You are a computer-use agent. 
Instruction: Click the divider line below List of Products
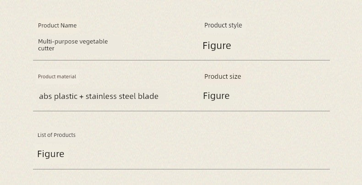pyautogui.click(x=181, y=169)
